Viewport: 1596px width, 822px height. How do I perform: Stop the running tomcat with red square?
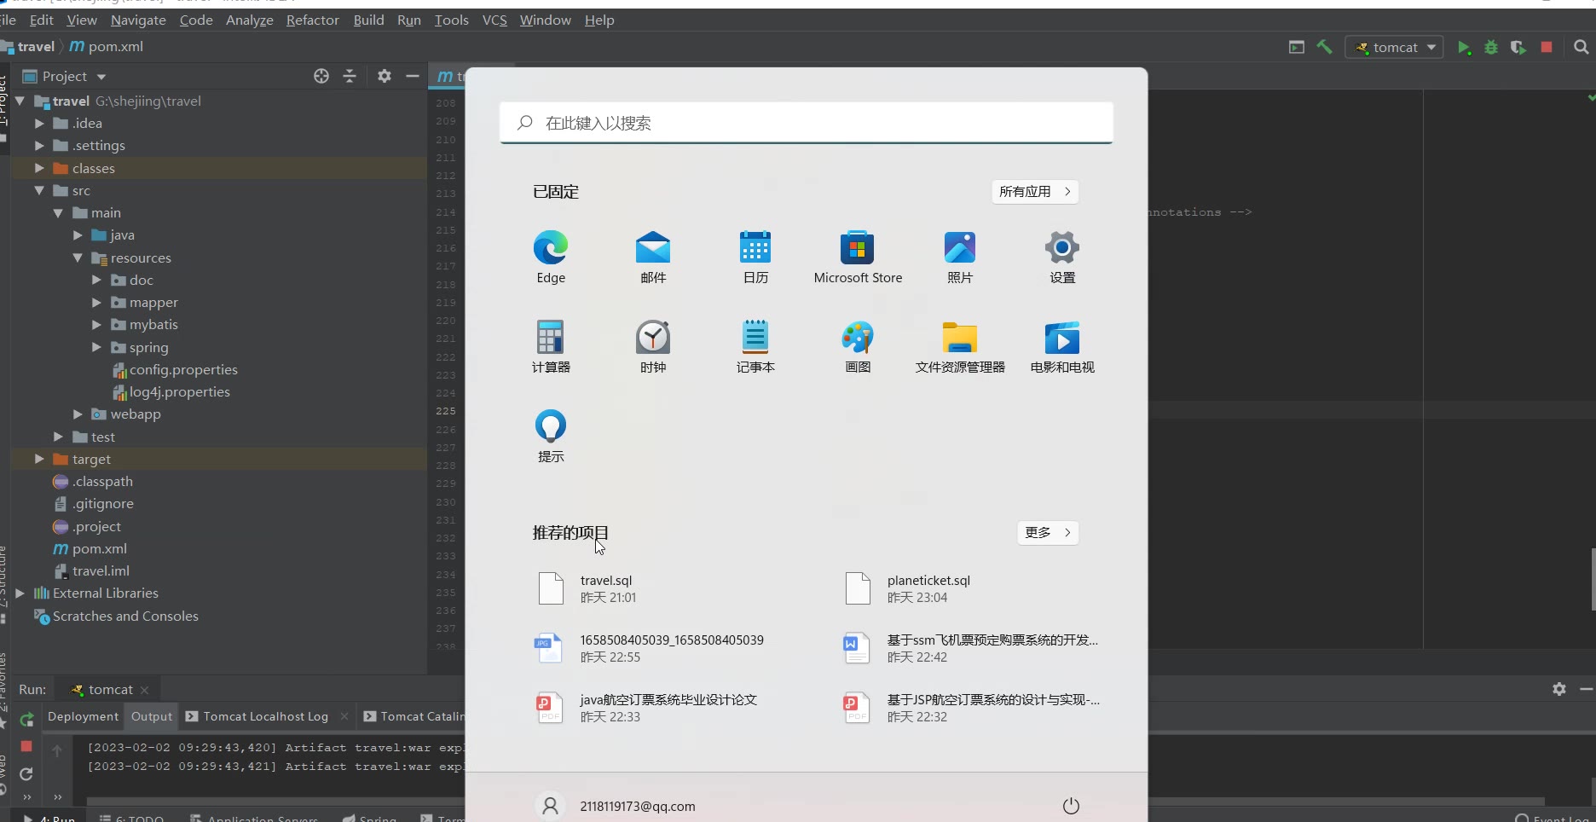point(1547,48)
